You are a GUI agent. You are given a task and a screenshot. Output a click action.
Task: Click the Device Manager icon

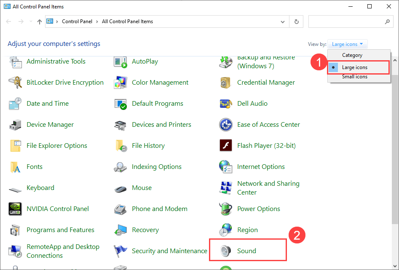(x=15, y=125)
